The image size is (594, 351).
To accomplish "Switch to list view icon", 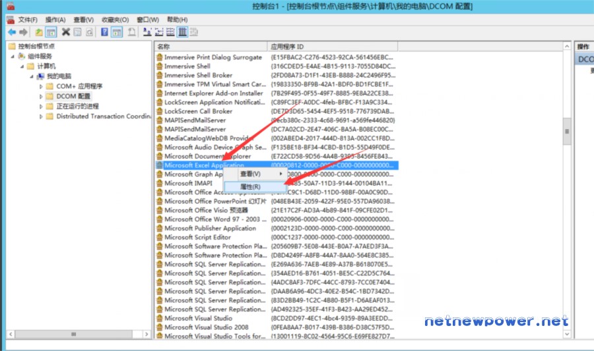I will pyautogui.click(x=170, y=32).
